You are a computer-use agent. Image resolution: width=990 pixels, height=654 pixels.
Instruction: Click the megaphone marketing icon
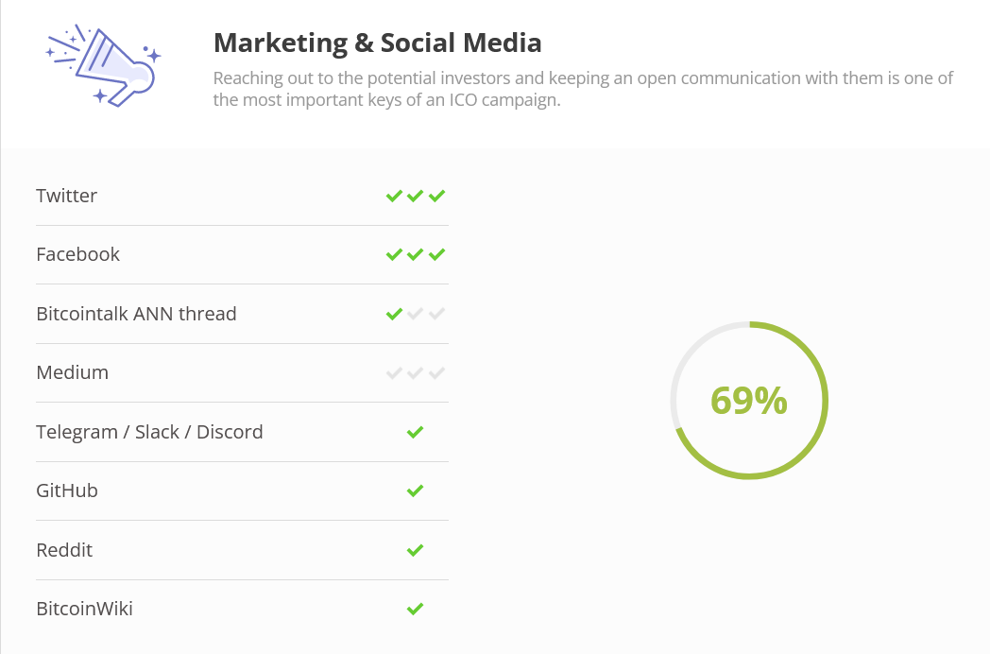(x=104, y=65)
